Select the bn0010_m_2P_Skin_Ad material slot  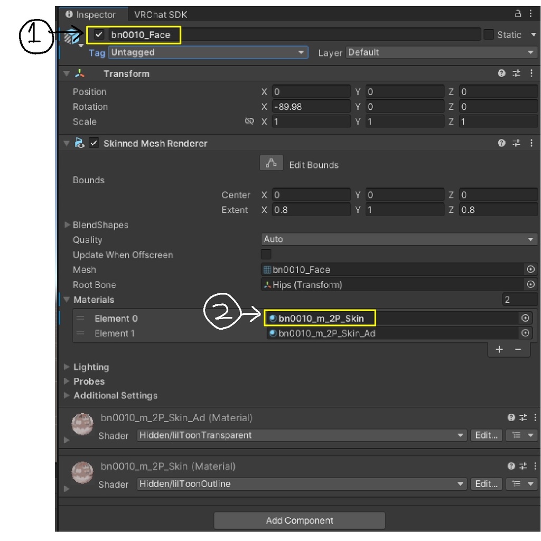point(392,333)
